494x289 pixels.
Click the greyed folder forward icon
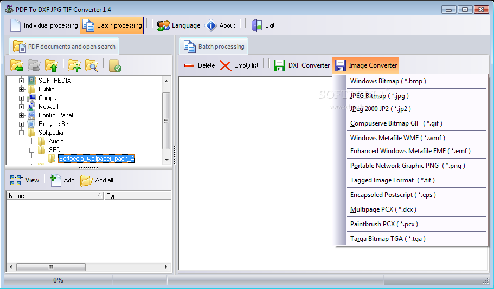tap(34, 65)
